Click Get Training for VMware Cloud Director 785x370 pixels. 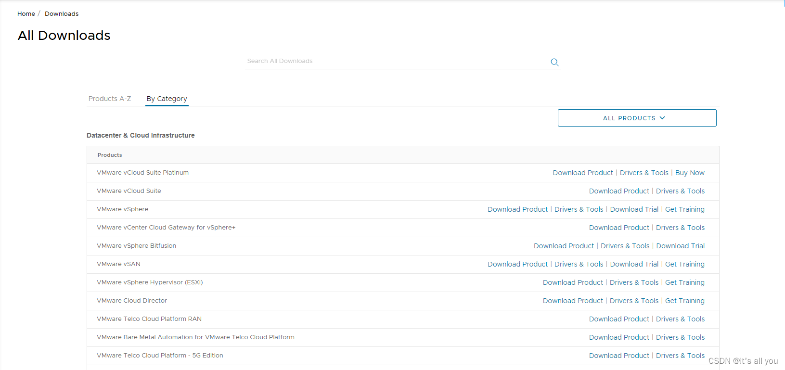click(x=684, y=301)
